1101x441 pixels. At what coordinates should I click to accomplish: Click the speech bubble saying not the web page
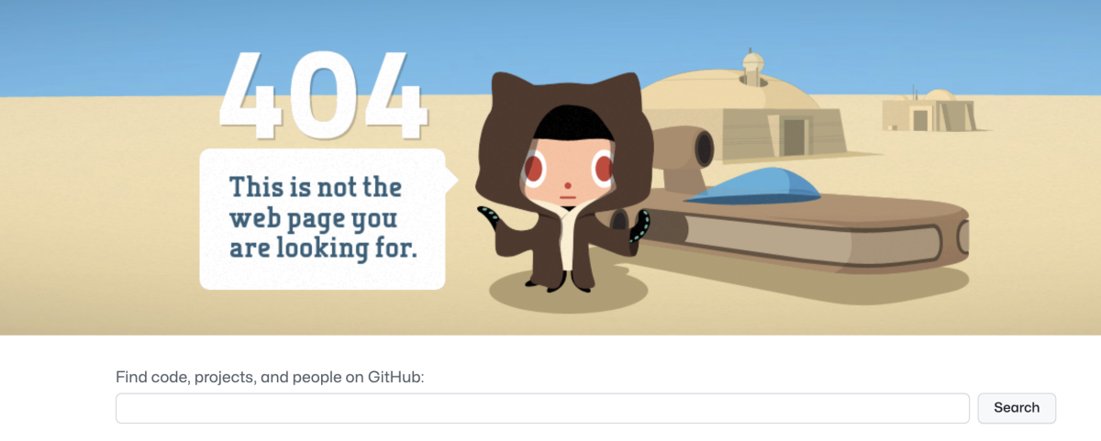coord(323,218)
